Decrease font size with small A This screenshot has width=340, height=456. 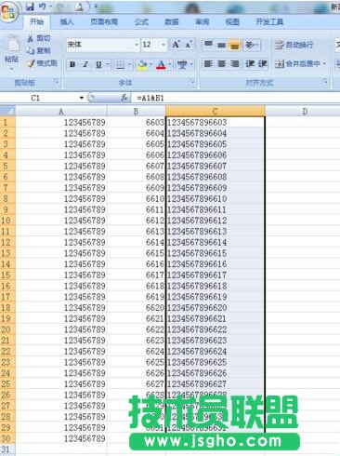click(189, 45)
